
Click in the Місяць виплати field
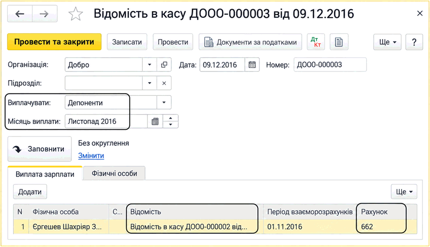(x=106, y=121)
